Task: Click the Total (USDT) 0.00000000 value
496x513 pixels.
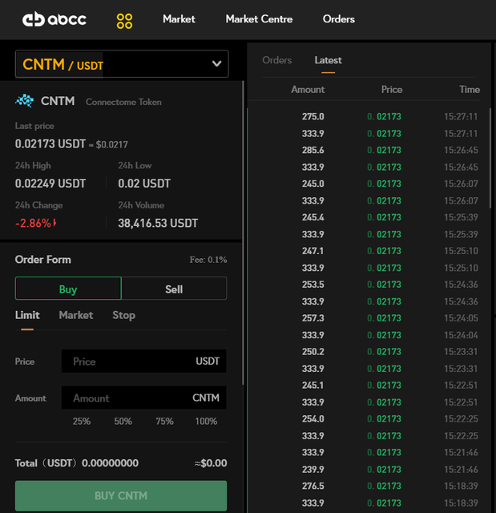Action: [110, 463]
